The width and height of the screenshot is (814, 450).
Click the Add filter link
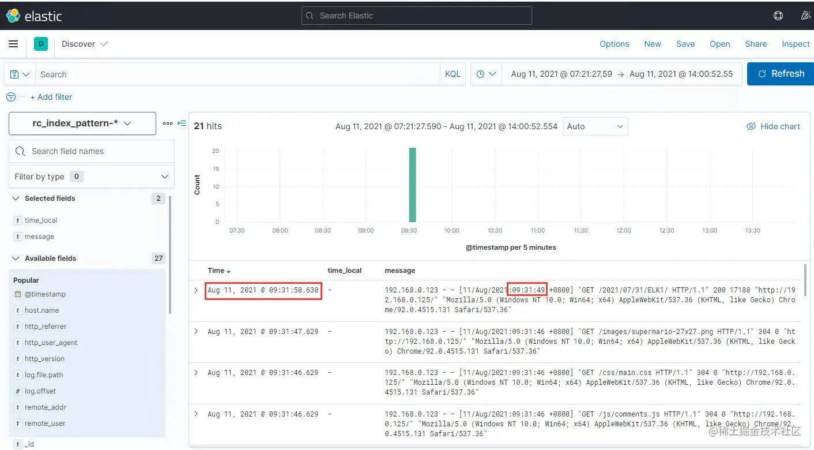click(x=51, y=97)
